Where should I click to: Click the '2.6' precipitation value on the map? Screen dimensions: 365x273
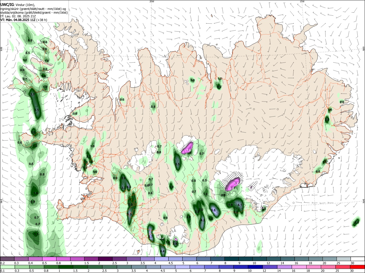[123, 178]
